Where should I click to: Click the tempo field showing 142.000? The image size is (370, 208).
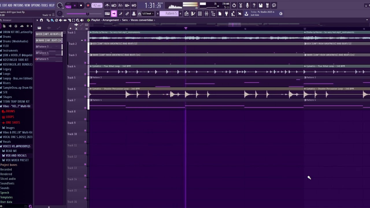tap(97, 5)
